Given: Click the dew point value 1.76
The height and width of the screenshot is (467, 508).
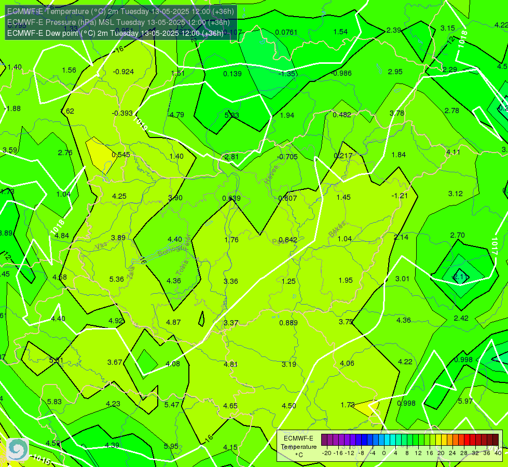Looking at the screenshot, I should point(231,240).
